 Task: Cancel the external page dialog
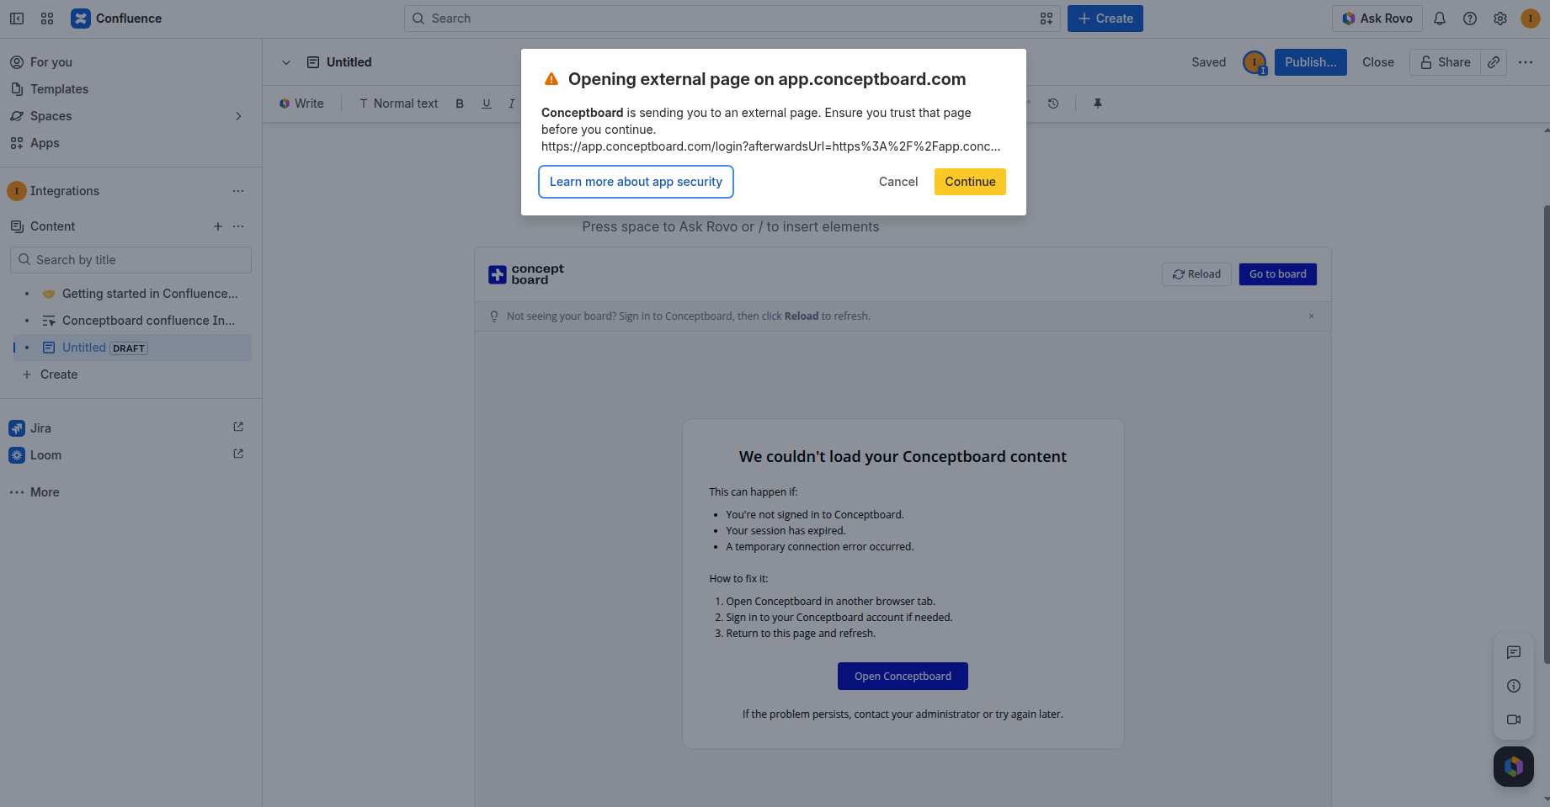[898, 182]
